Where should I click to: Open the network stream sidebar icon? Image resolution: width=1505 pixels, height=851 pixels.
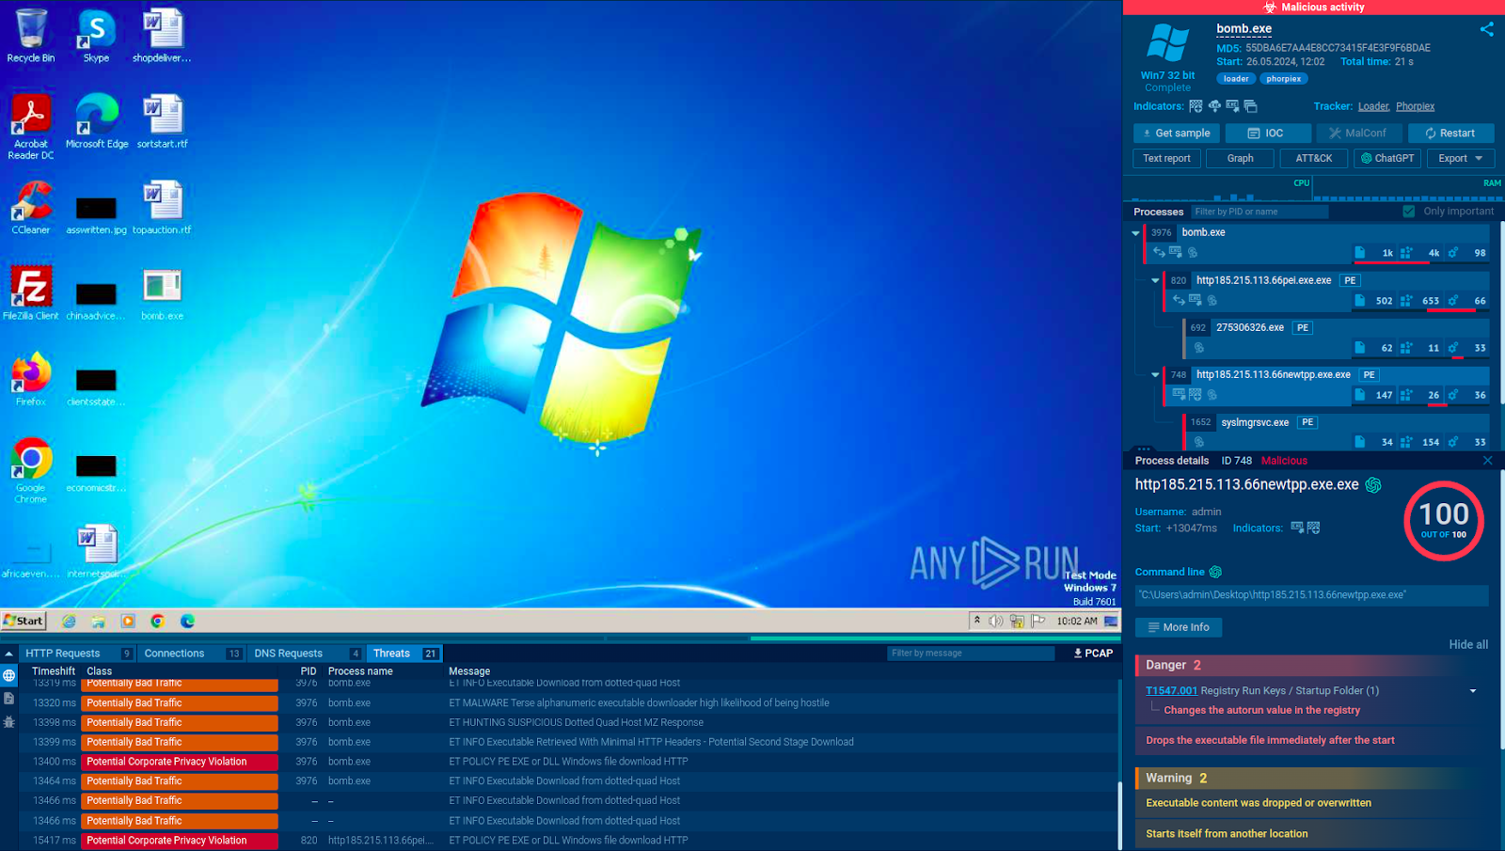click(8, 675)
